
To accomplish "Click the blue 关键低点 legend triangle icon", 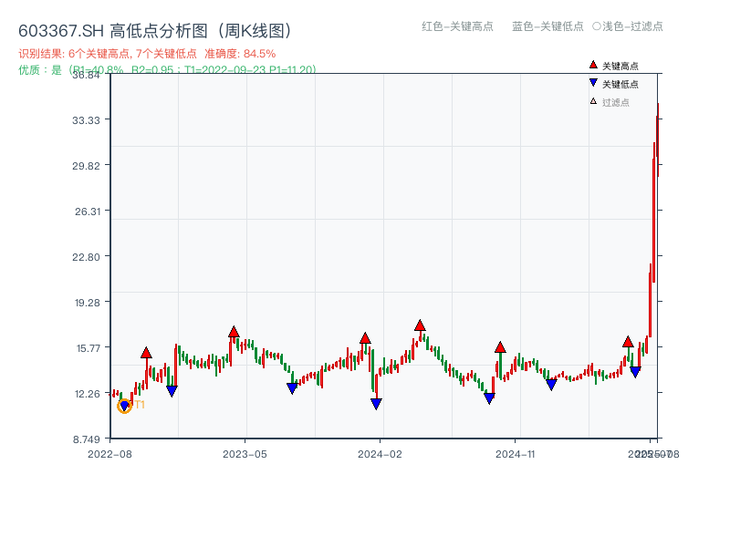I will coord(593,83).
